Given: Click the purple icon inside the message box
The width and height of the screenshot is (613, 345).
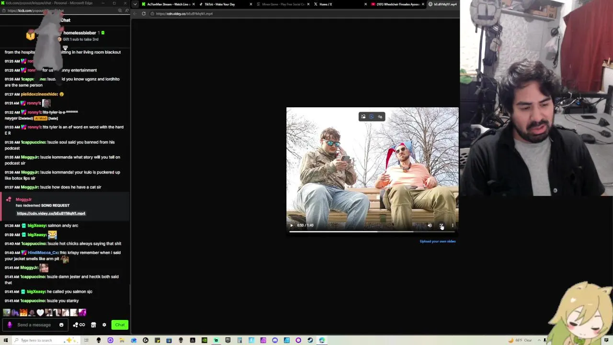Looking at the screenshot, I should pyautogui.click(x=10, y=325).
